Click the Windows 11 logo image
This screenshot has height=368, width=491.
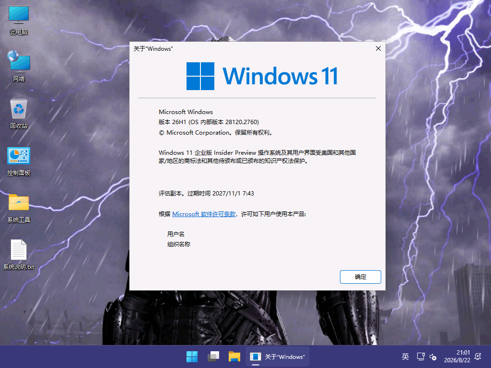pyautogui.click(x=262, y=76)
